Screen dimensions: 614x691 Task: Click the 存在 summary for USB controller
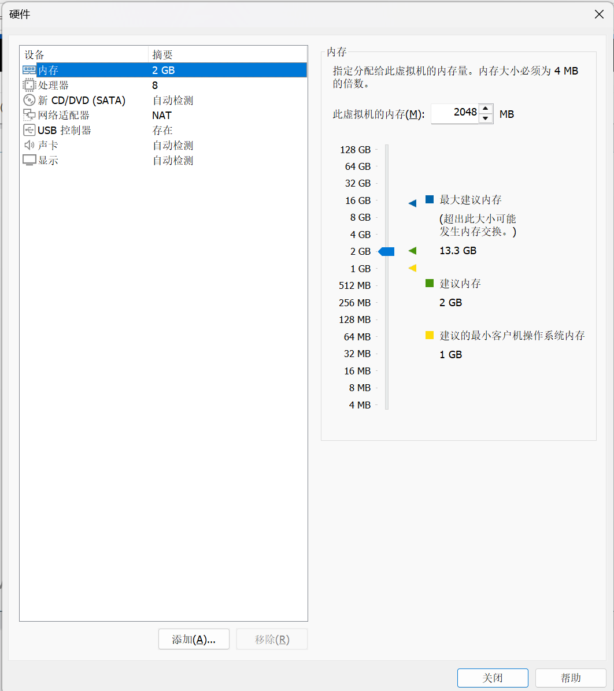pyautogui.click(x=162, y=131)
